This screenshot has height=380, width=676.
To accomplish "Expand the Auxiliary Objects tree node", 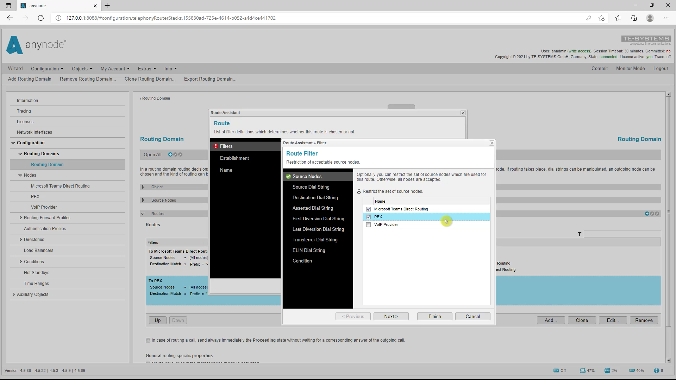I will pos(13,294).
